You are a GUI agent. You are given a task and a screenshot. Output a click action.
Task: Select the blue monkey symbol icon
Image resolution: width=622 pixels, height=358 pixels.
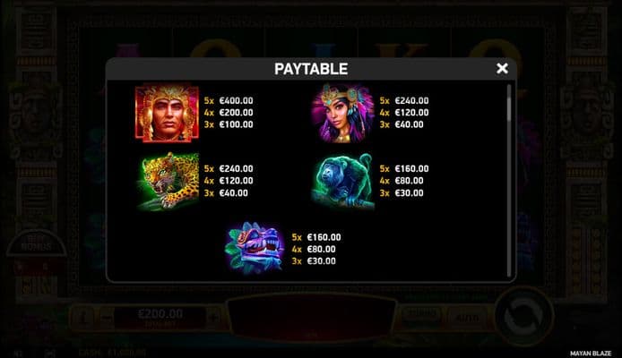pyautogui.click(x=342, y=181)
